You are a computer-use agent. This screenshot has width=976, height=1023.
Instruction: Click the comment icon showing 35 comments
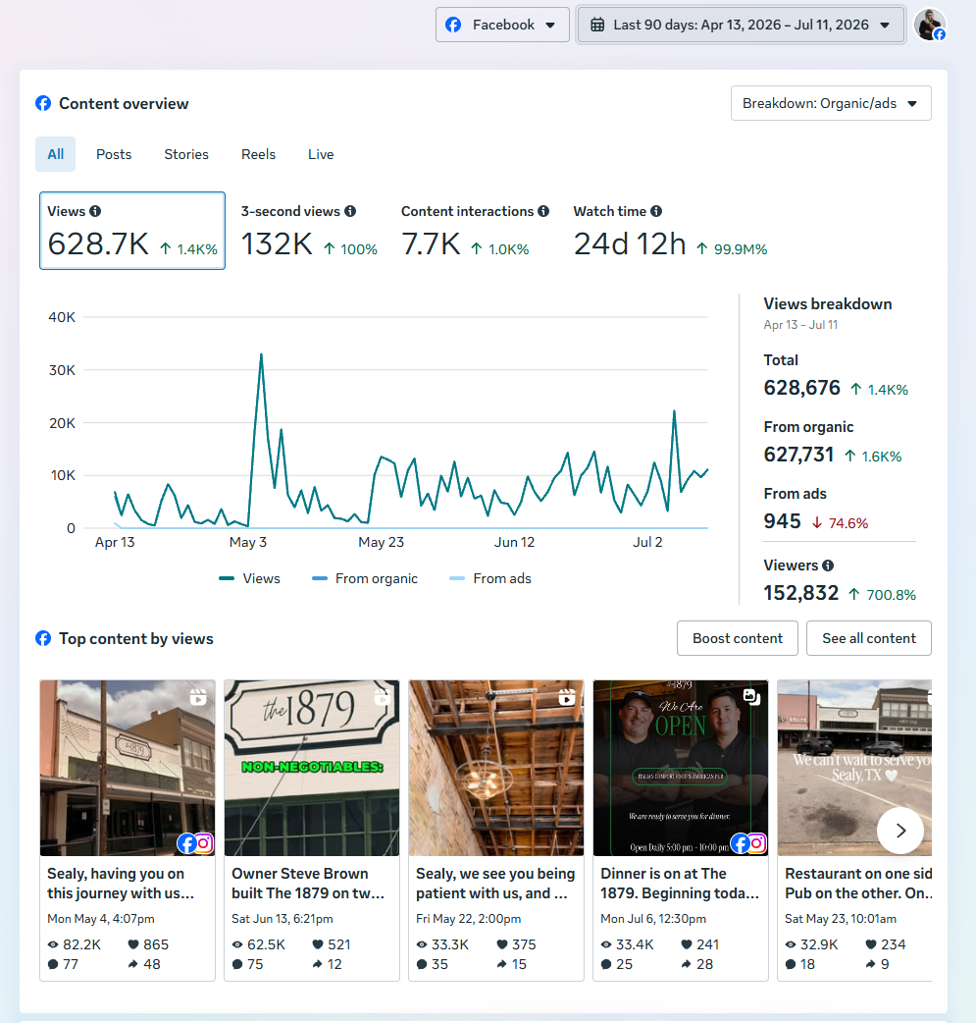422,964
